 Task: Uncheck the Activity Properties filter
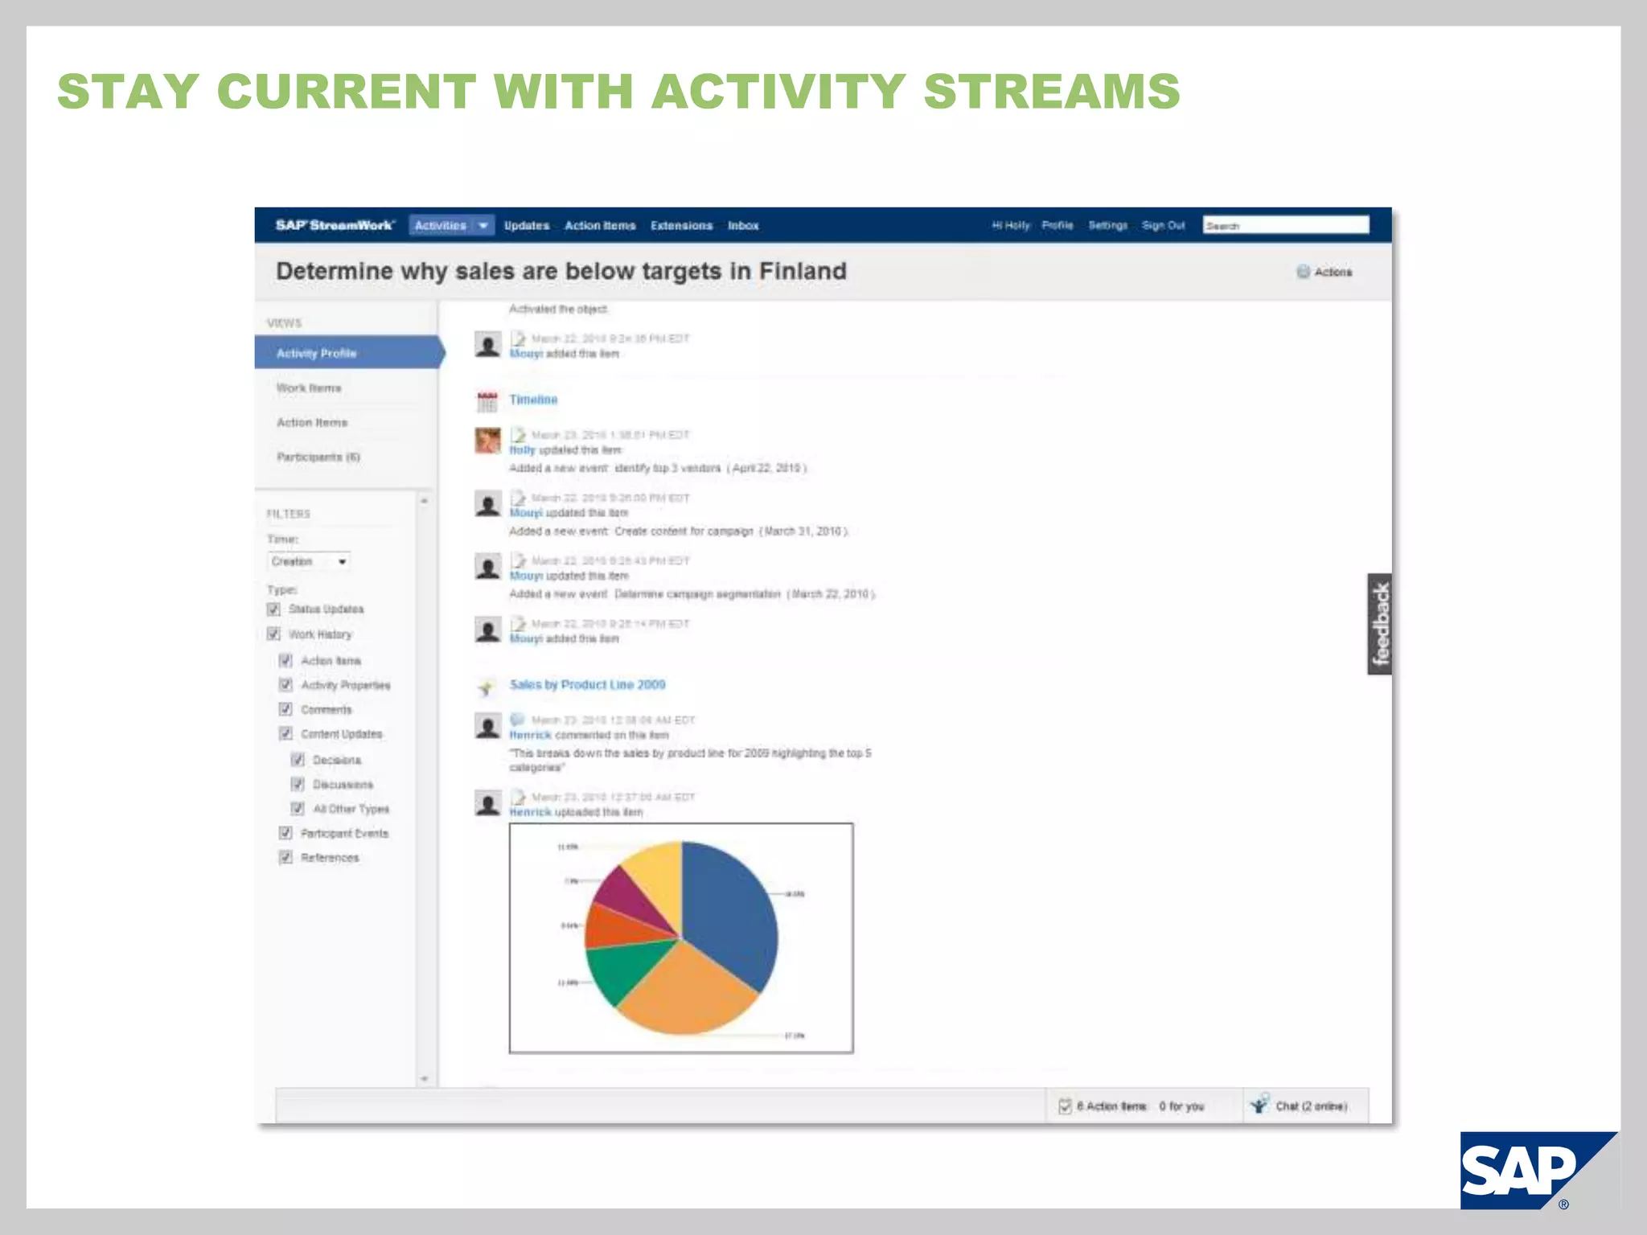point(285,685)
